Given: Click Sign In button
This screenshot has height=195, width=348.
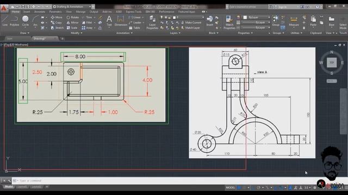Looking at the screenshot, I should point(282,7).
